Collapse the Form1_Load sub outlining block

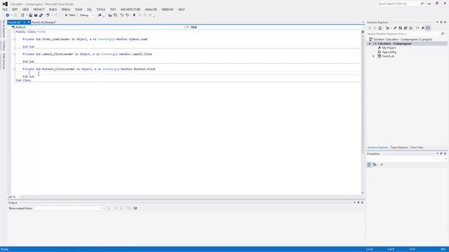(x=14, y=39)
